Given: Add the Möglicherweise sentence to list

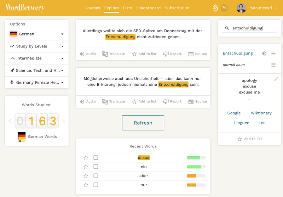Looking at the screenshot, I should [x=144, y=102].
